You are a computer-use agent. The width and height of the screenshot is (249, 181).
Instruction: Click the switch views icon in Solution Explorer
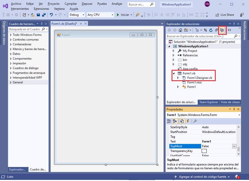[186, 30]
